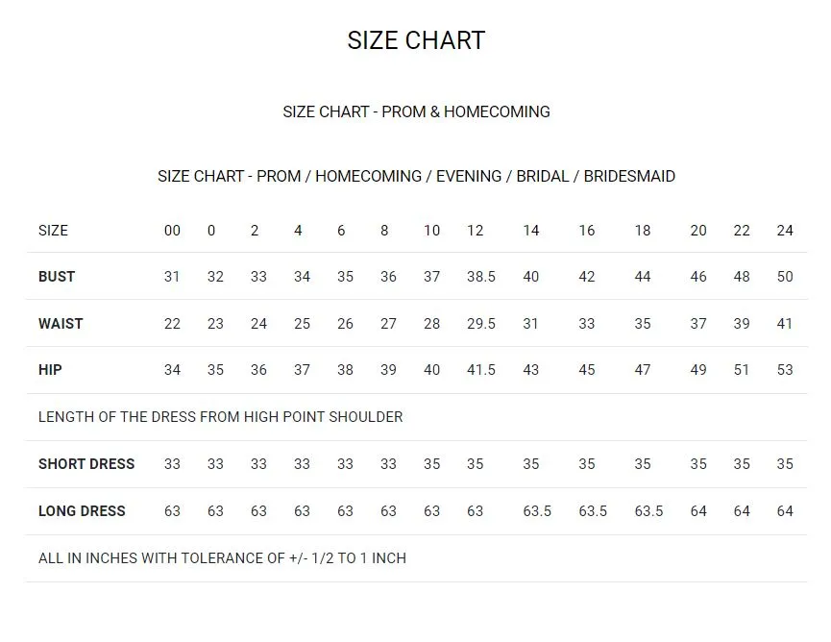The width and height of the screenshot is (831, 642).
Task: Click hip value 53 for size 24
Action: 785,369
